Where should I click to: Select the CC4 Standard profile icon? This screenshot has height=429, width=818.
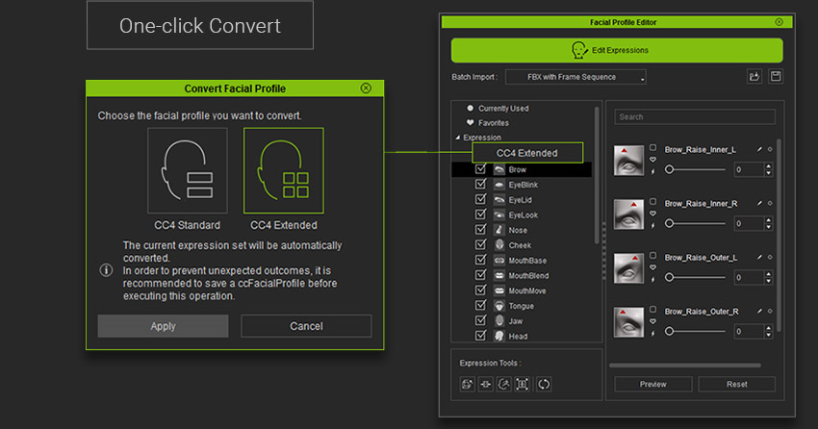pos(187,170)
